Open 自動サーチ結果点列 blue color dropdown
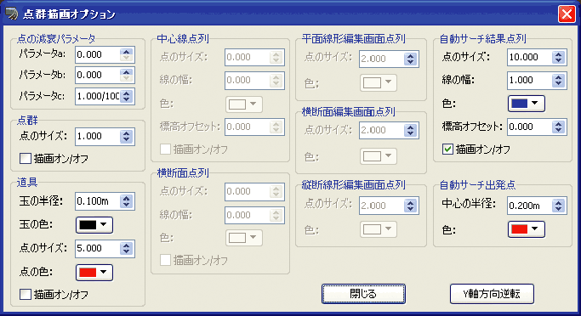The width and height of the screenshot is (581, 316). (527, 104)
